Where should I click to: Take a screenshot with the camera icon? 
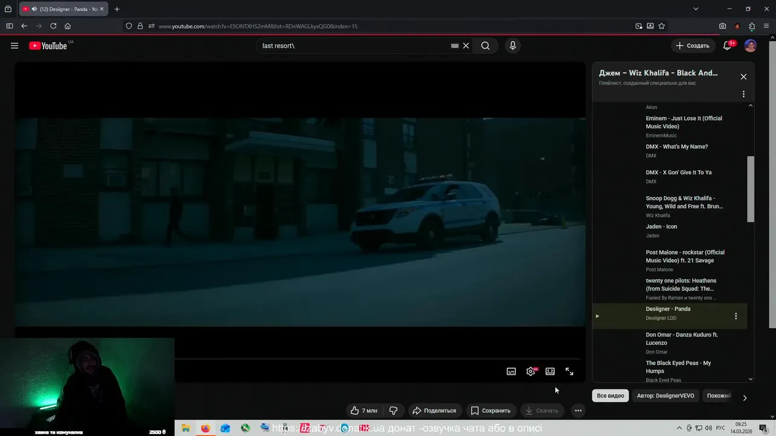pyautogui.click(x=723, y=26)
